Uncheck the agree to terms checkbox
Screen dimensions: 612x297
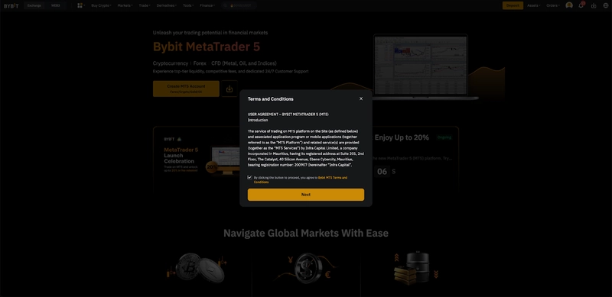coord(250,177)
